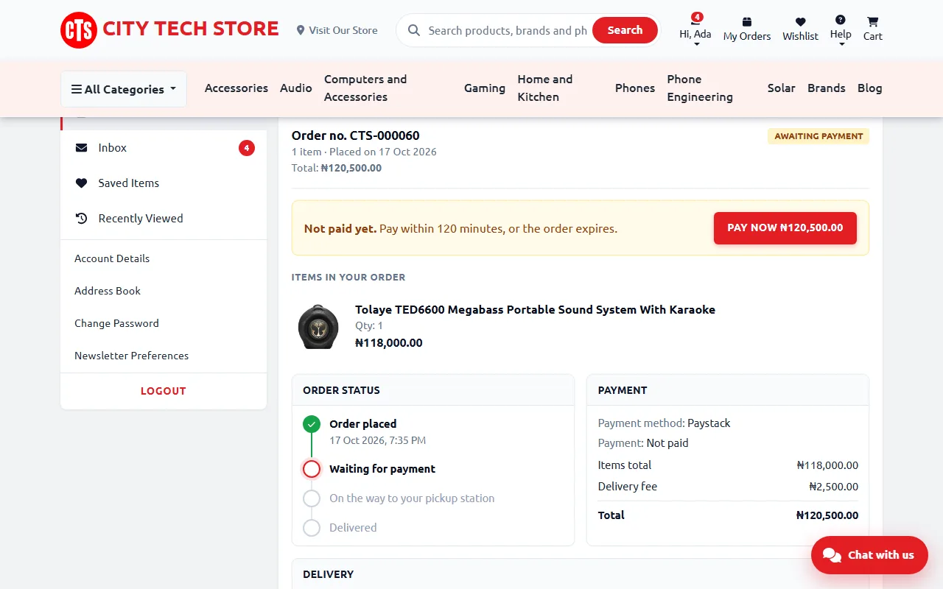Click the CTS round logo icon
This screenshot has width=943, height=589.
(79, 30)
